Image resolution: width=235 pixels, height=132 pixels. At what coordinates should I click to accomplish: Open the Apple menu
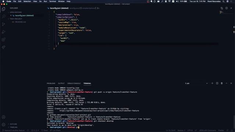3,1
